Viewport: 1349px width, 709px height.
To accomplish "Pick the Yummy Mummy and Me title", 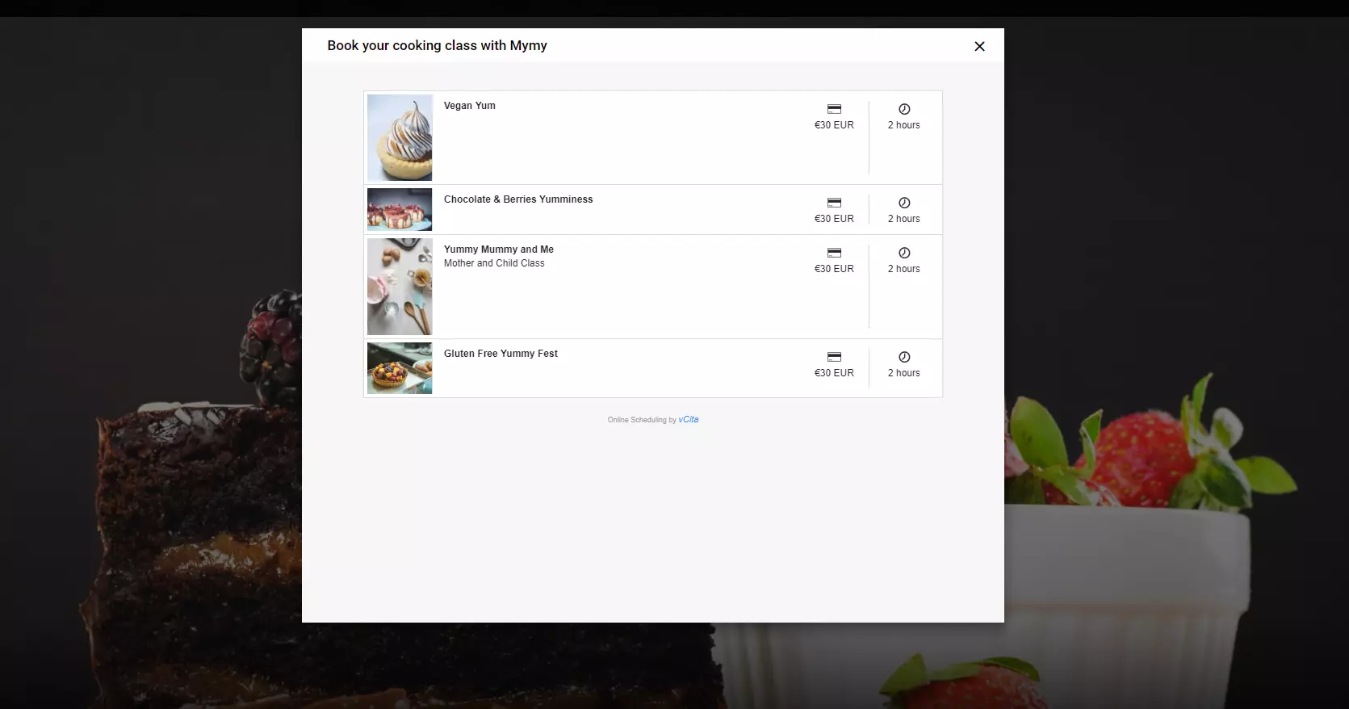I will click(499, 250).
